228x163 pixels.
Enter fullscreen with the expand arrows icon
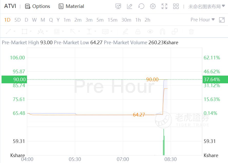pyautogui.click(x=164, y=6)
